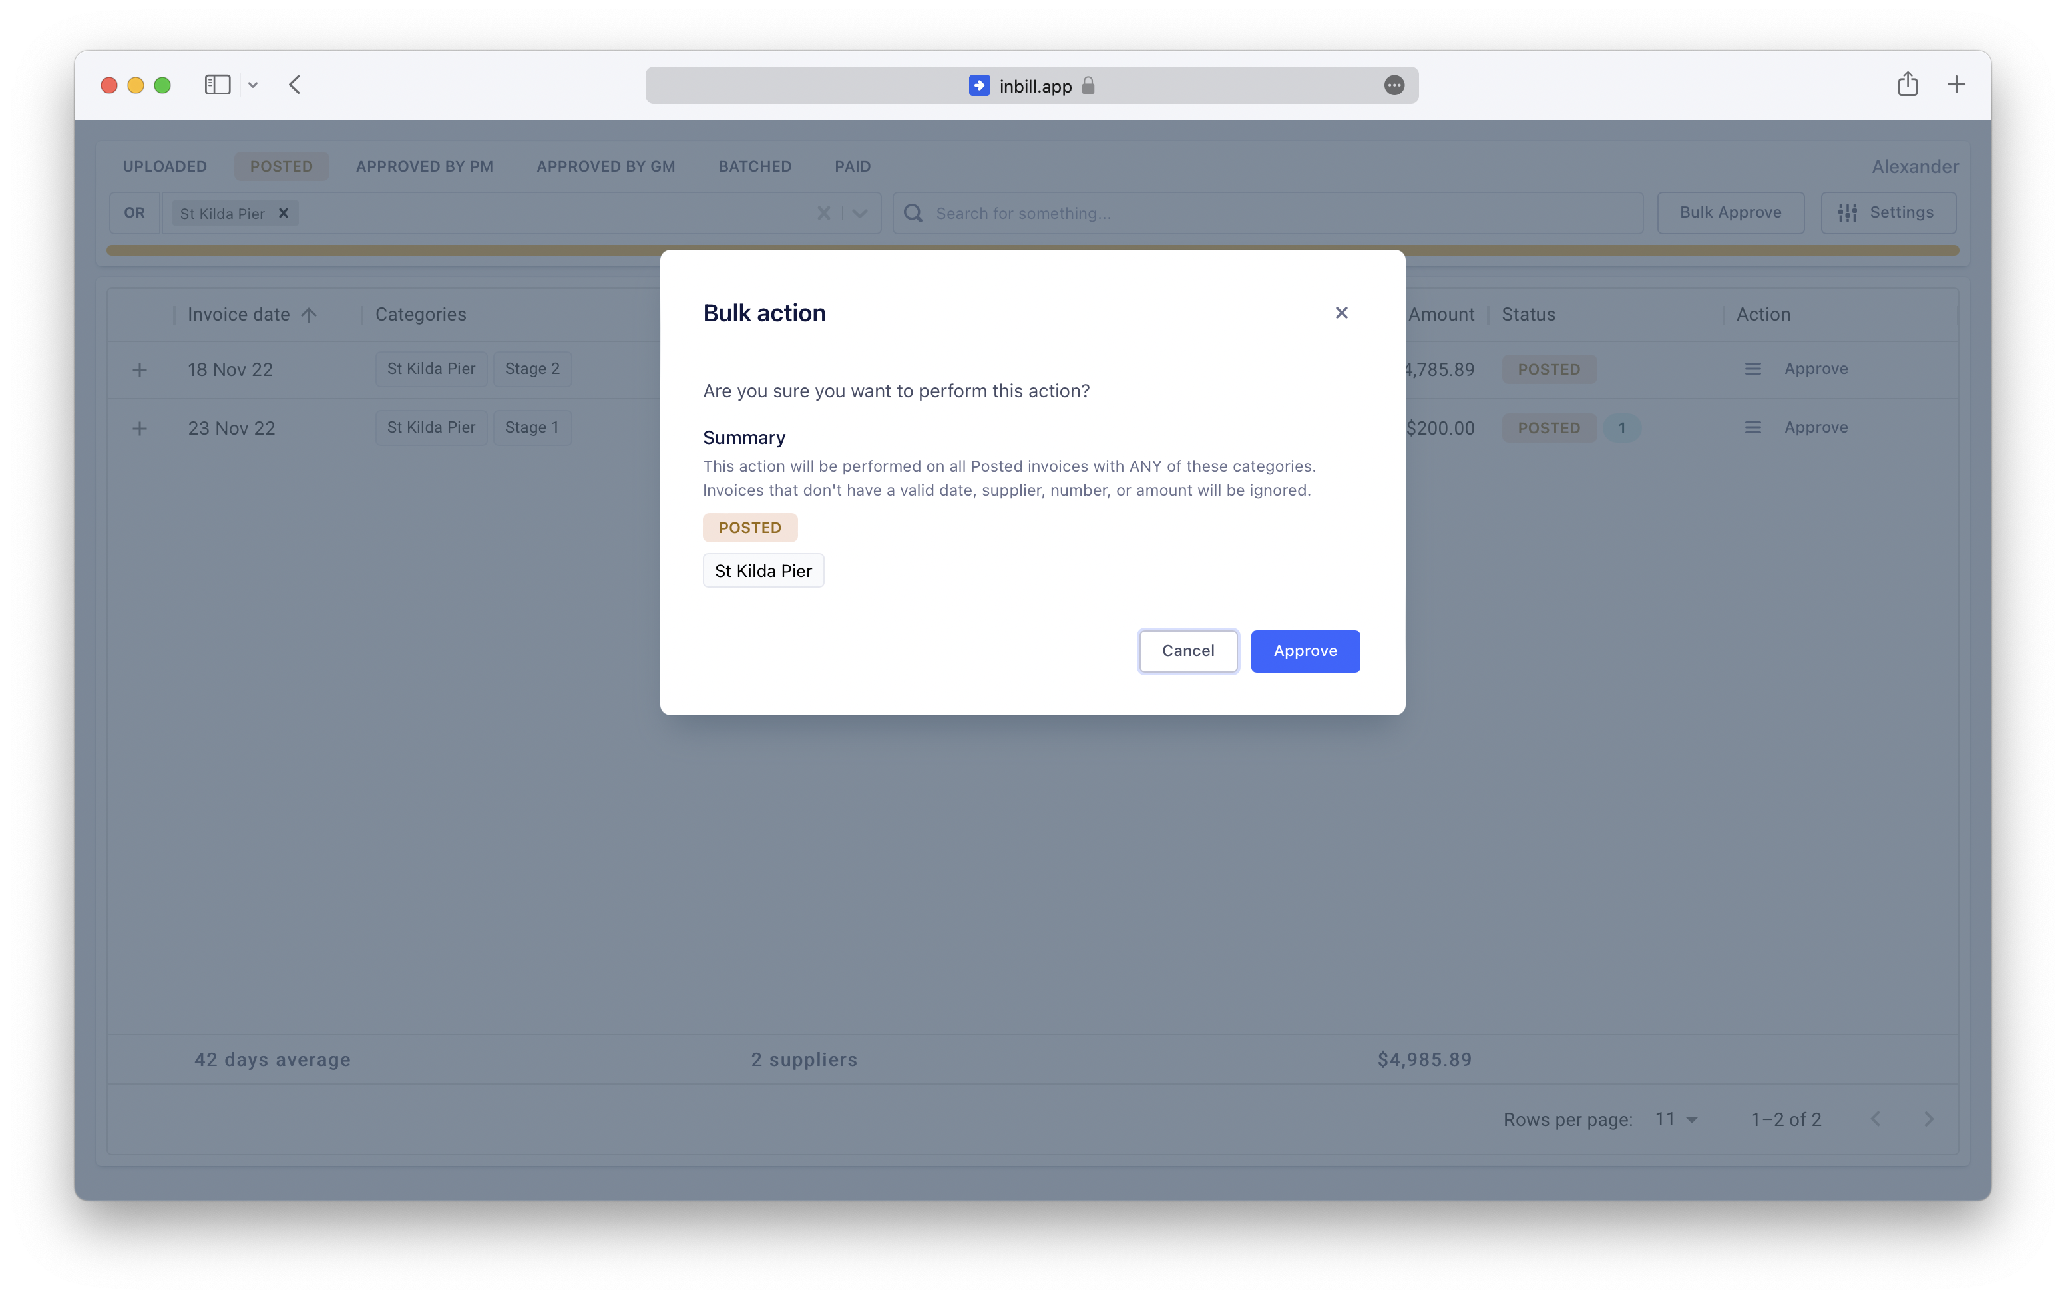
Task: Sort by Invoice date arrow
Action: 309,315
